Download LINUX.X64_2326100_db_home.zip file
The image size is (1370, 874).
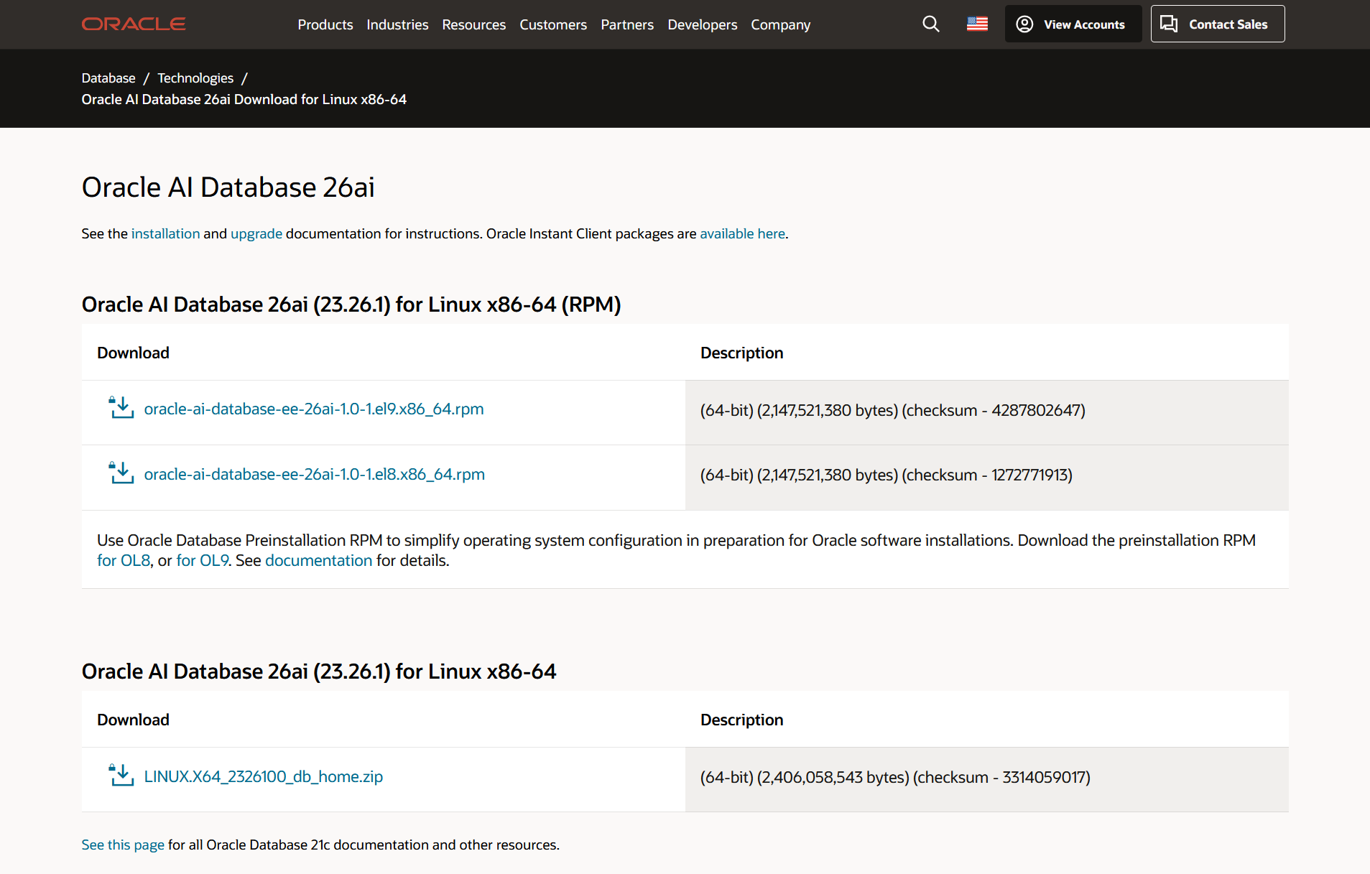click(x=263, y=776)
